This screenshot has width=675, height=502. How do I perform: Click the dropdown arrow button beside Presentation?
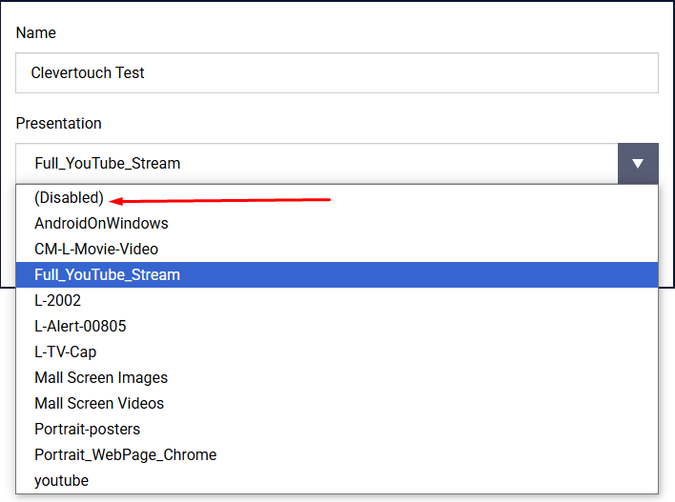[x=638, y=164]
